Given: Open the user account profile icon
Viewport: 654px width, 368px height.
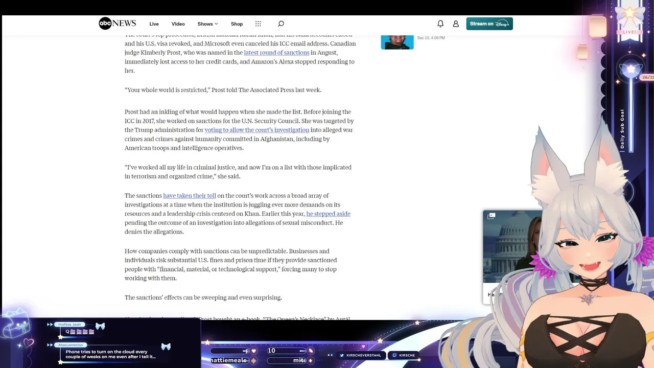Looking at the screenshot, I should pyautogui.click(x=456, y=24).
